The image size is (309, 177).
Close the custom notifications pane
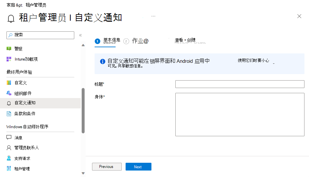pos(299,16)
